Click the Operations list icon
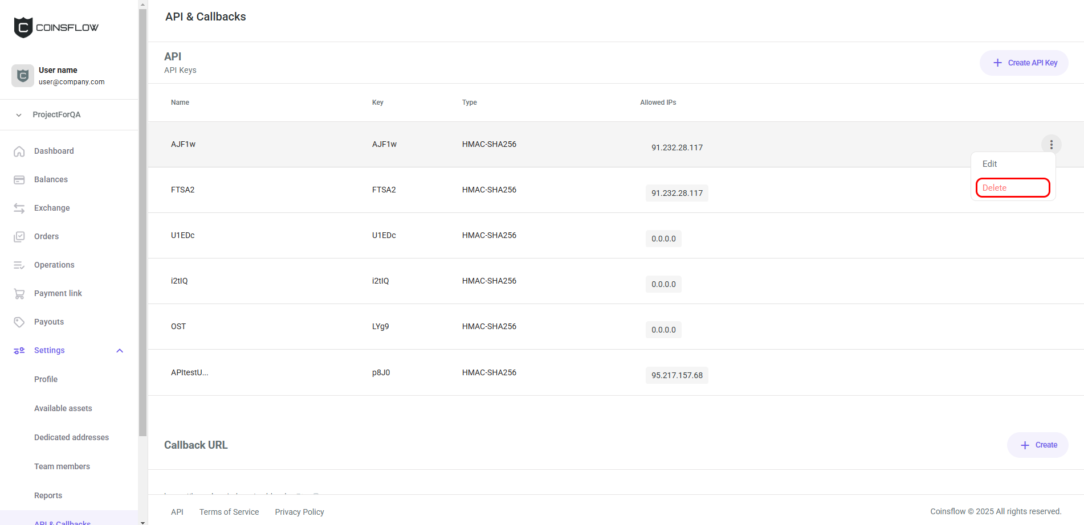Image resolution: width=1084 pixels, height=525 pixels. [x=19, y=265]
